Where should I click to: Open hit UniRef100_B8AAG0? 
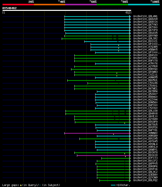point(145,97)
